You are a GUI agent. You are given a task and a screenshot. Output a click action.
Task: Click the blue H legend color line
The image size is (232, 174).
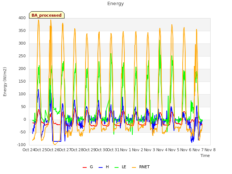tap(101, 167)
